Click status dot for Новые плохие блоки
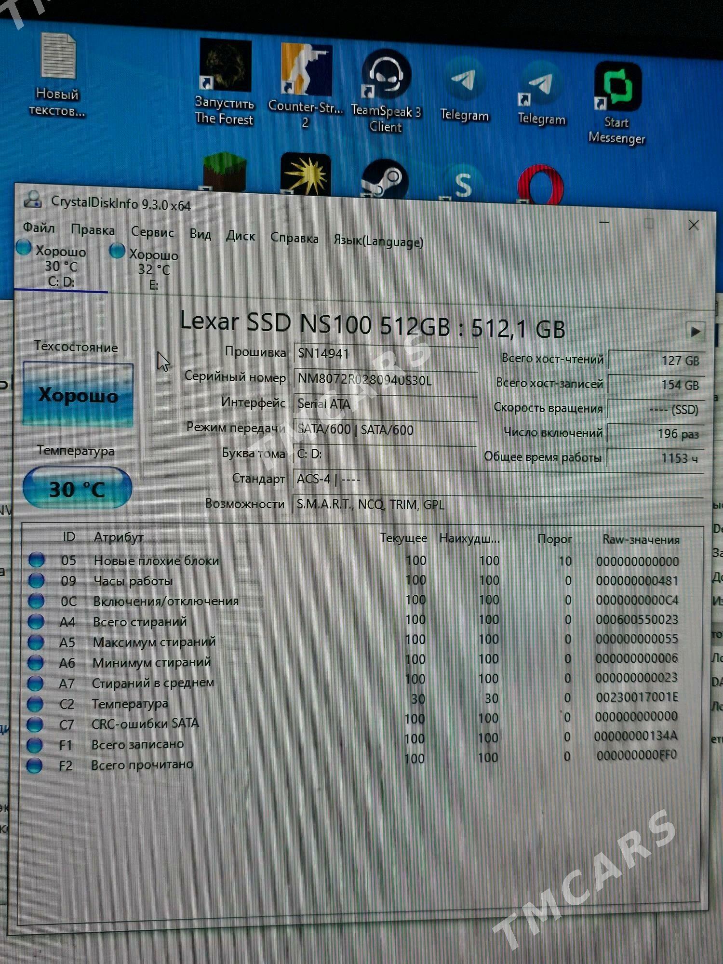Viewport: 723px width, 964px height. pyautogui.click(x=37, y=560)
